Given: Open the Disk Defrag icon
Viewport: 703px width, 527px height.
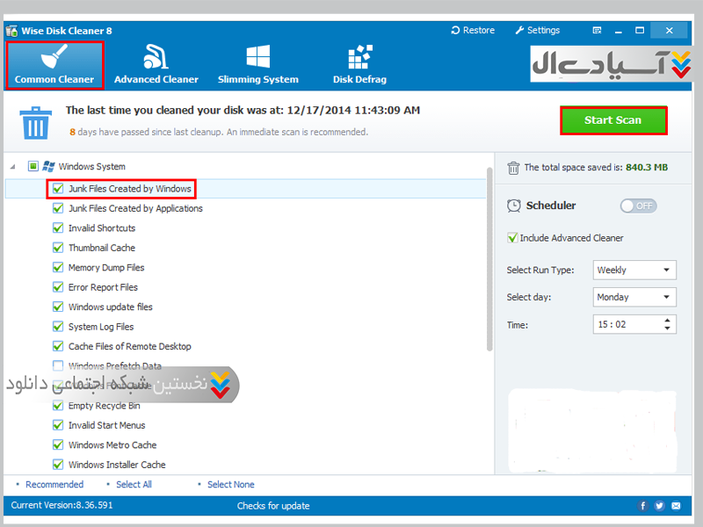Looking at the screenshot, I should (359, 58).
